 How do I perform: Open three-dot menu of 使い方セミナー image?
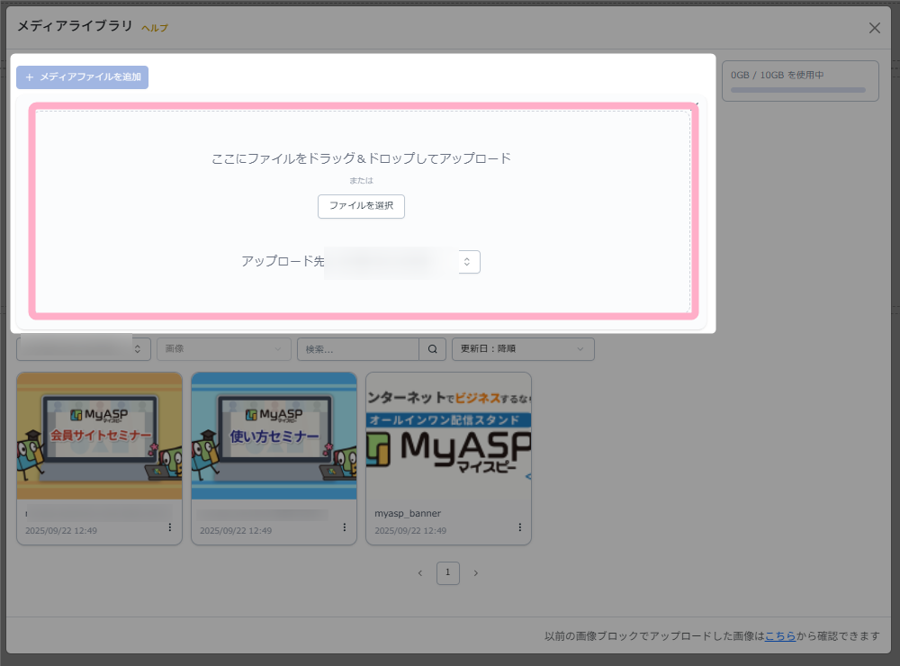tap(344, 527)
